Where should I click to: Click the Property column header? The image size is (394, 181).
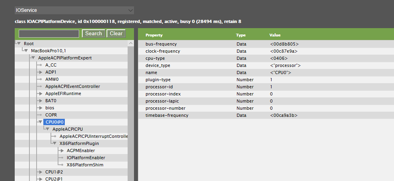(x=154, y=35)
